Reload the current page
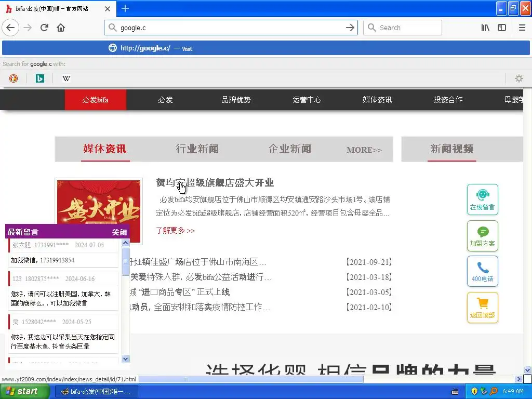The width and height of the screenshot is (532, 399). (x=45, y=28)
